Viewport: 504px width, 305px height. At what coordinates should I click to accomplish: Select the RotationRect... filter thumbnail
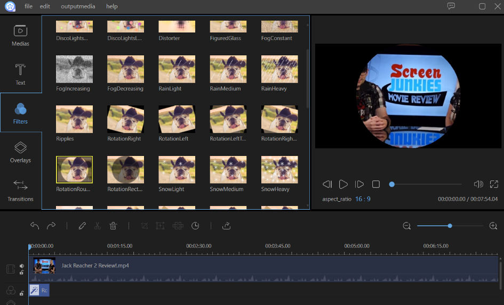126,170
